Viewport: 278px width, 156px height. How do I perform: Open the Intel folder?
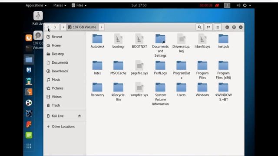click(x=97, y=68)
